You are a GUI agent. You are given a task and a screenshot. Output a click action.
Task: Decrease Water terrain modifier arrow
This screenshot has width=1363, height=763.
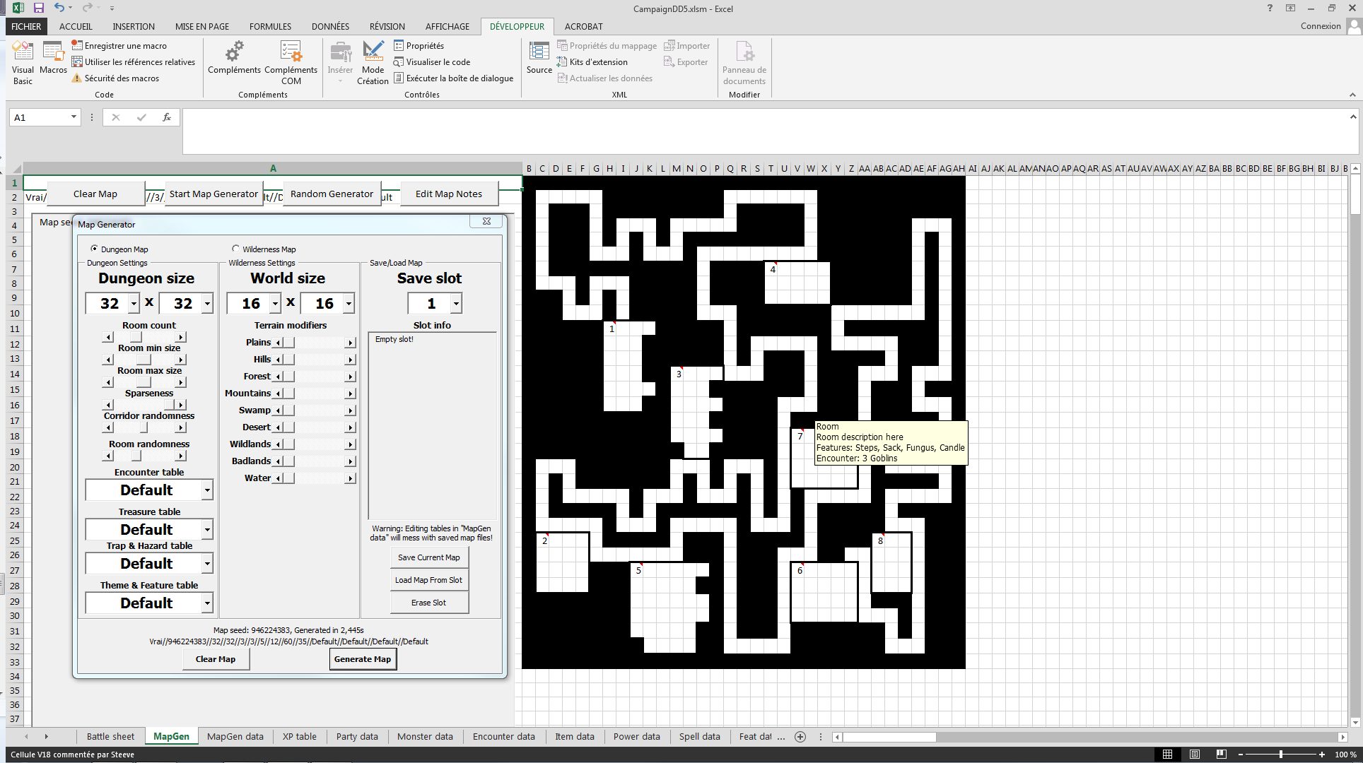279,478
